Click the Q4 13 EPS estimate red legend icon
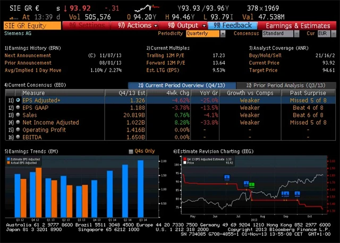Image resolution: width=340 pixels, height=243 pixels. pyautogui.click(x=184, y=160)
